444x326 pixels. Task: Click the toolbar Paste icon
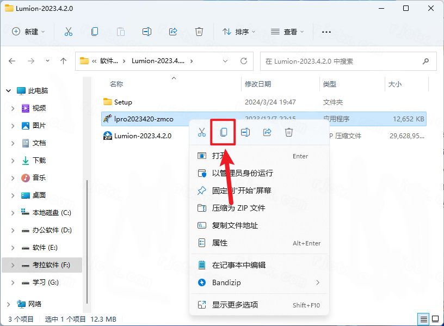(121, 32)
